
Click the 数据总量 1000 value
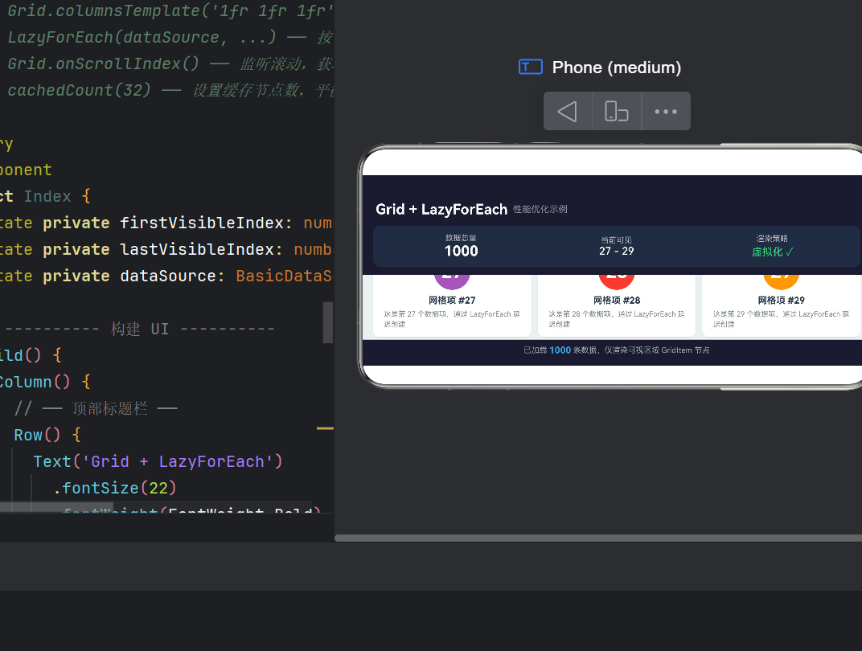click(x=462, y=251)
